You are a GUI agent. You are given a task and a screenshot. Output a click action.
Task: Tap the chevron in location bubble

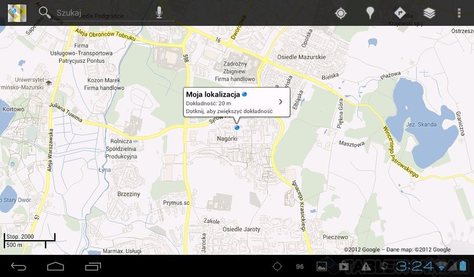pyautogui.click(x=281, y=102)
